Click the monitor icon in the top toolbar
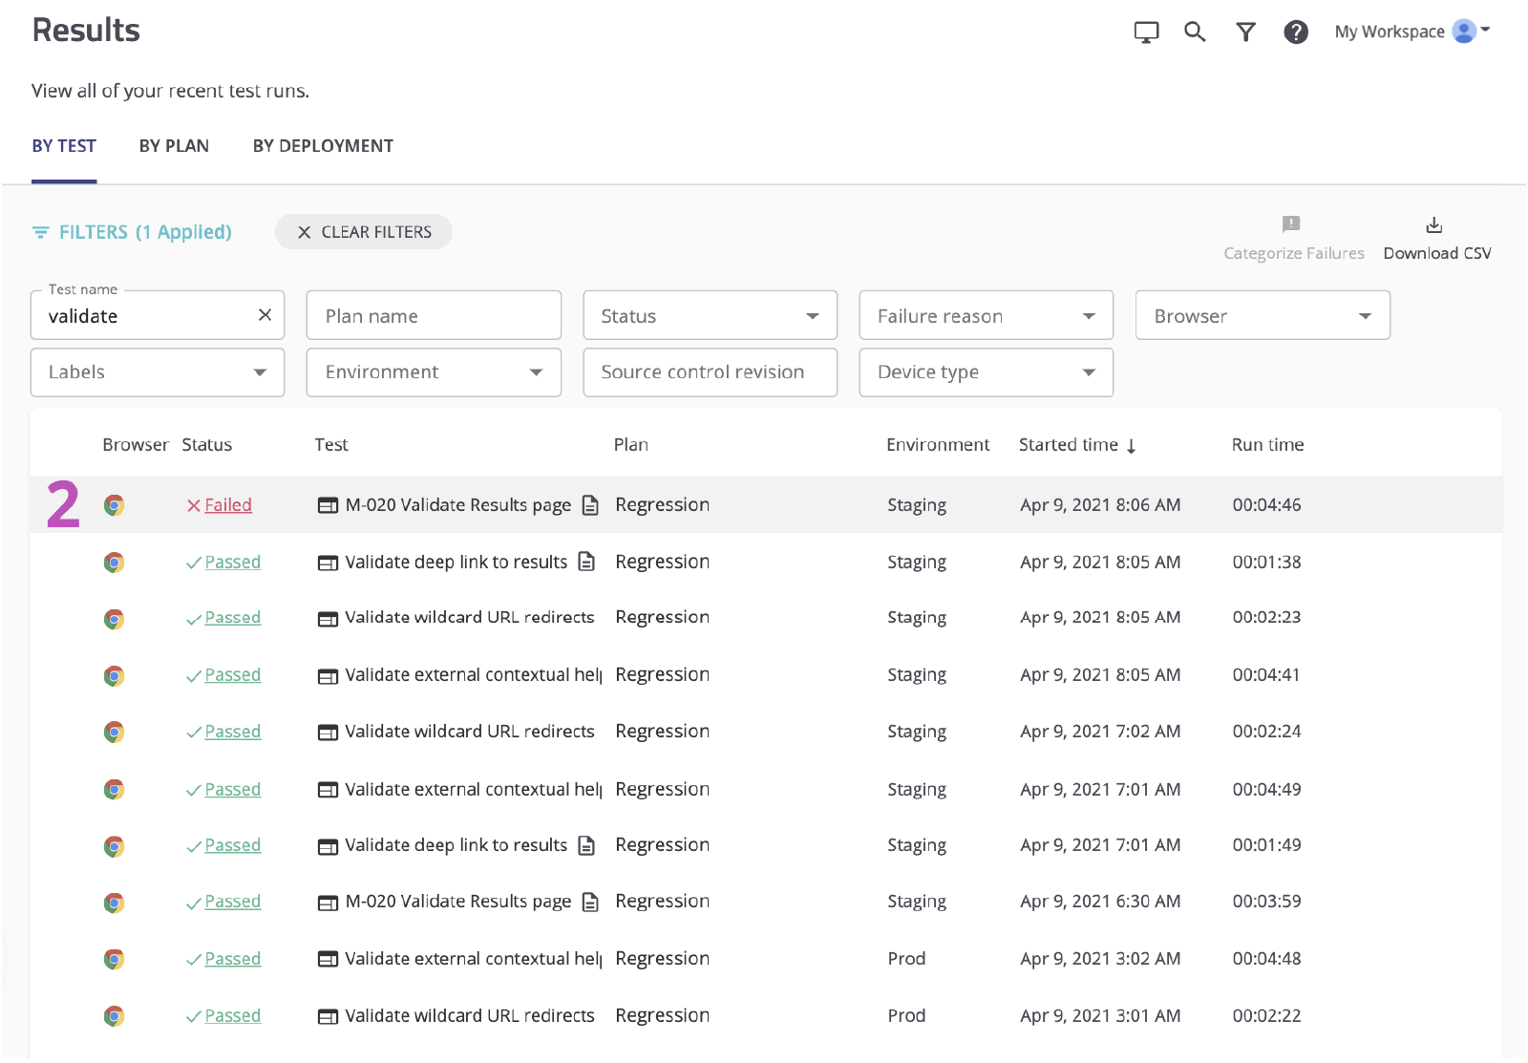This screenshot has width=1528, height=1063. pos(1145,32)
